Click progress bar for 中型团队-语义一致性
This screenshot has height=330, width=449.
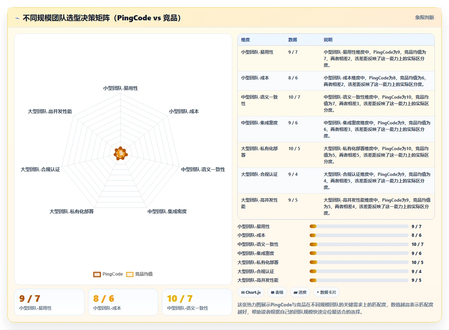359,244
